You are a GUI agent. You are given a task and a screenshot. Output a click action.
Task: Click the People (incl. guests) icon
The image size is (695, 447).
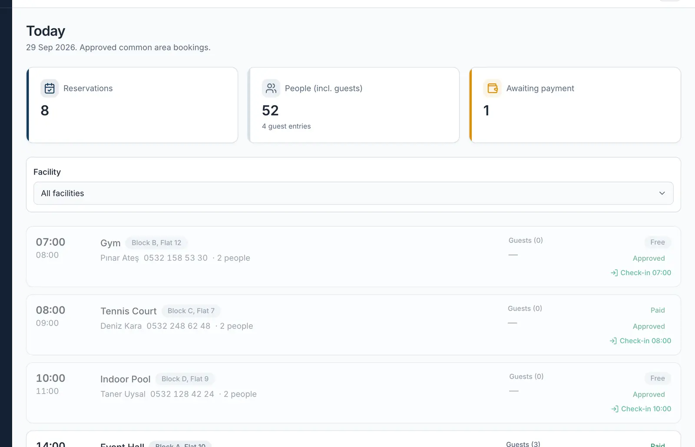[271, 88]
